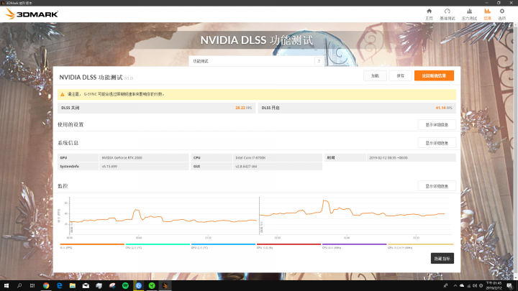The image size is (518, 291).
Task: Toggle the red GPU load legend
Action: coord(288,244)
